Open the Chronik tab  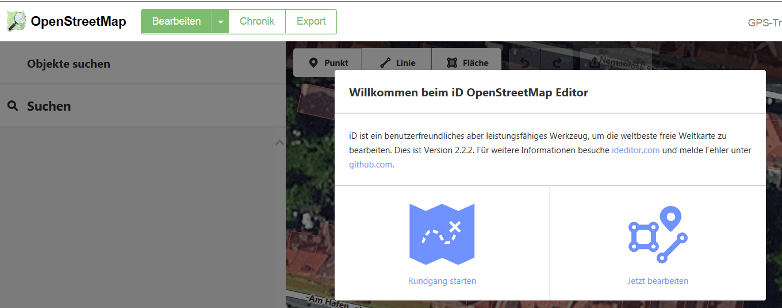[257, 22]
